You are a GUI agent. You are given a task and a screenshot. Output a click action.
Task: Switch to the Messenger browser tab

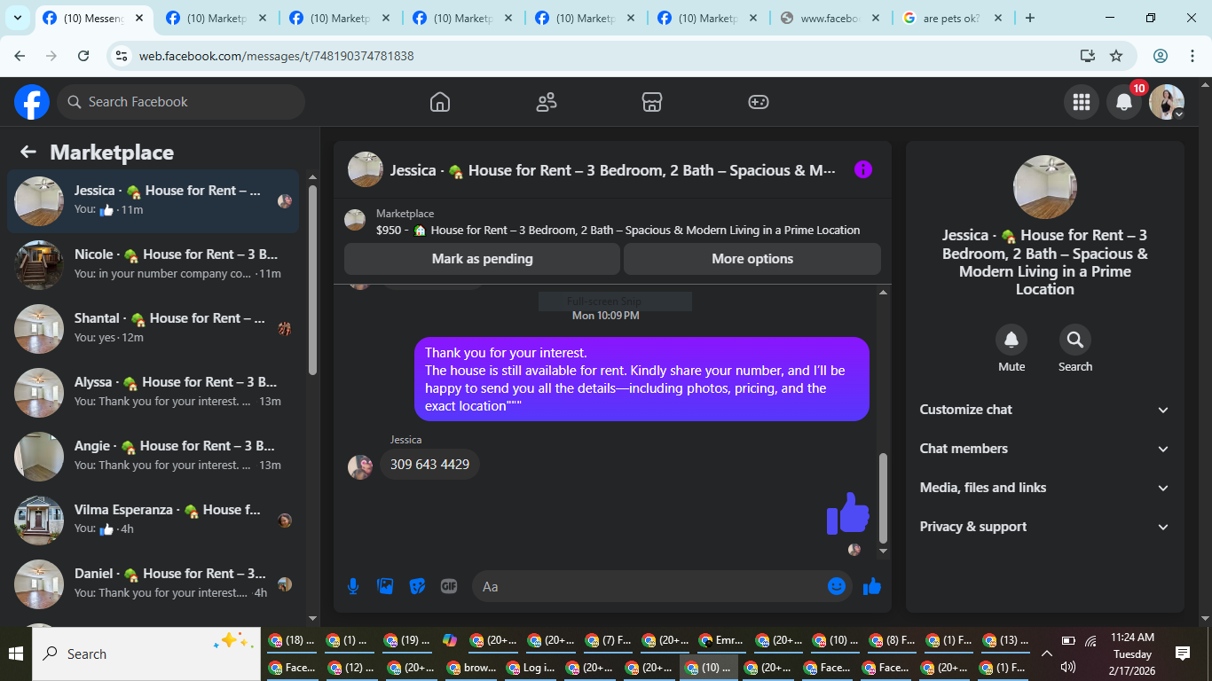94,19
